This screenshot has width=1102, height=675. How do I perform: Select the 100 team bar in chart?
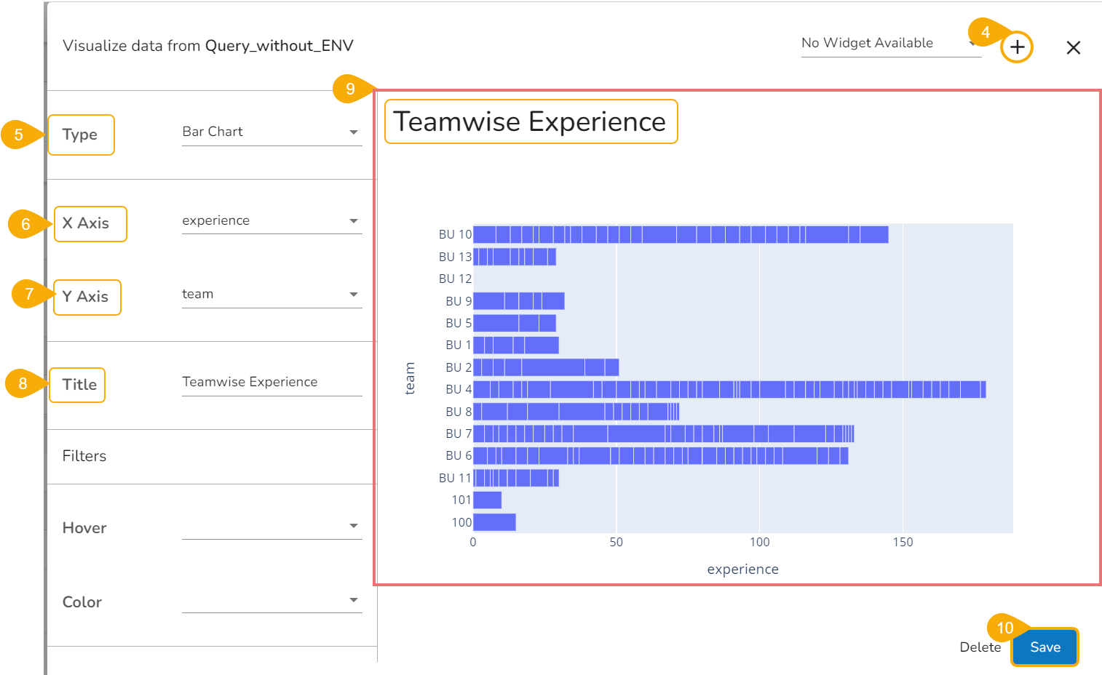(x=494, y=522)
